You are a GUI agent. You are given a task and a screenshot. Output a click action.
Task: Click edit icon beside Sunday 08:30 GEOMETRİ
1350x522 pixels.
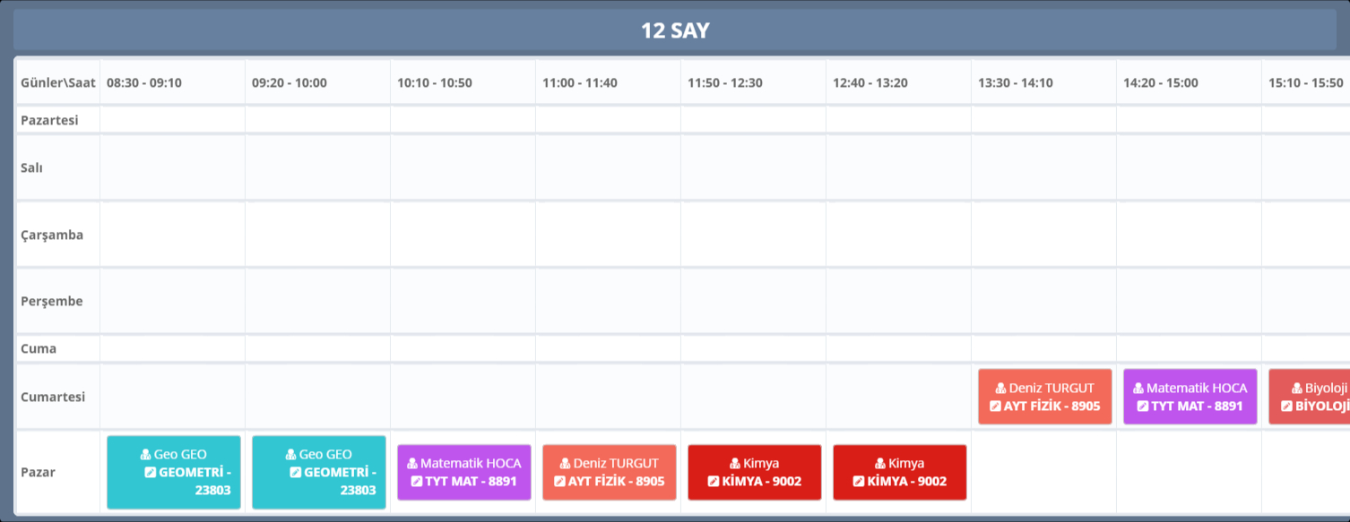click(x=150, y=472)
